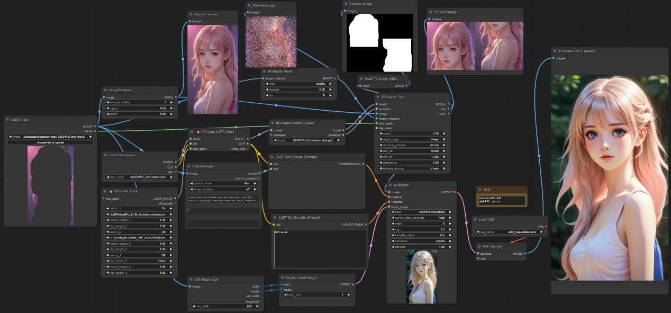
Task: Collapse the ClipInterrogator node with its title dot
Action: click(x=188, y=166)
